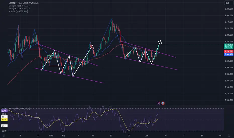Click the blue price label 2,344.483

click(229, 54)
